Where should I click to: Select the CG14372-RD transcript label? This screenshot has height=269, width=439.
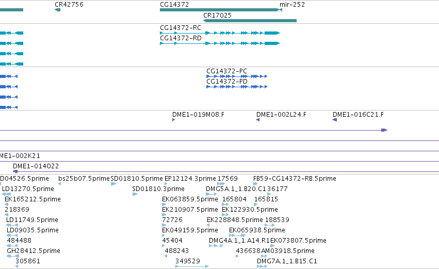pyautogui.click(x=181, y=38)
